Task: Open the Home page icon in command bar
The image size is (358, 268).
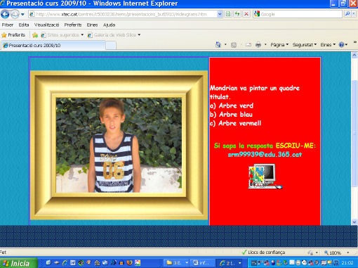Action: pyautogui.click(x=218, y=44)
